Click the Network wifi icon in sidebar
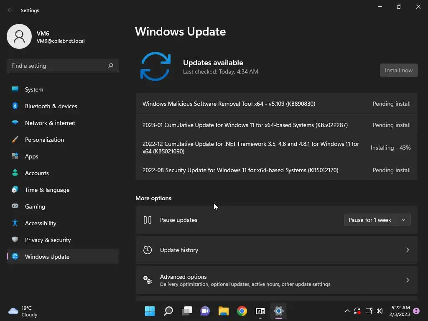Image resolution: width=428 pixels, height=321 pixels. point(15,122)
